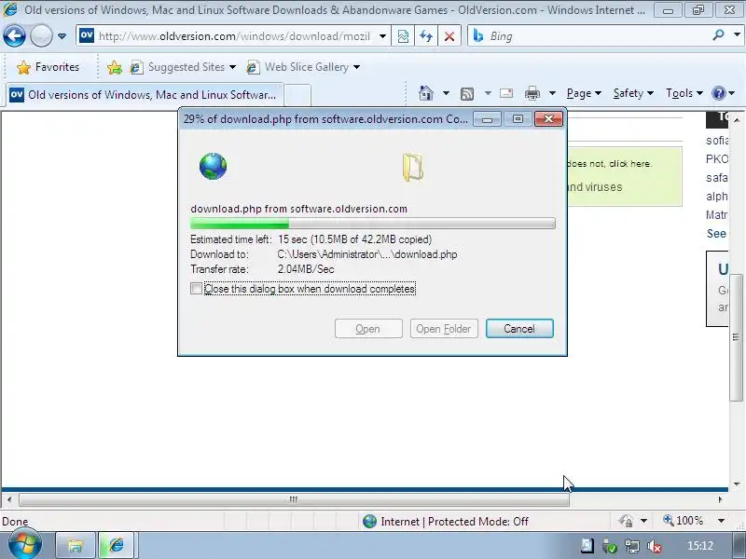Click the status bar privacy icon

625,521
